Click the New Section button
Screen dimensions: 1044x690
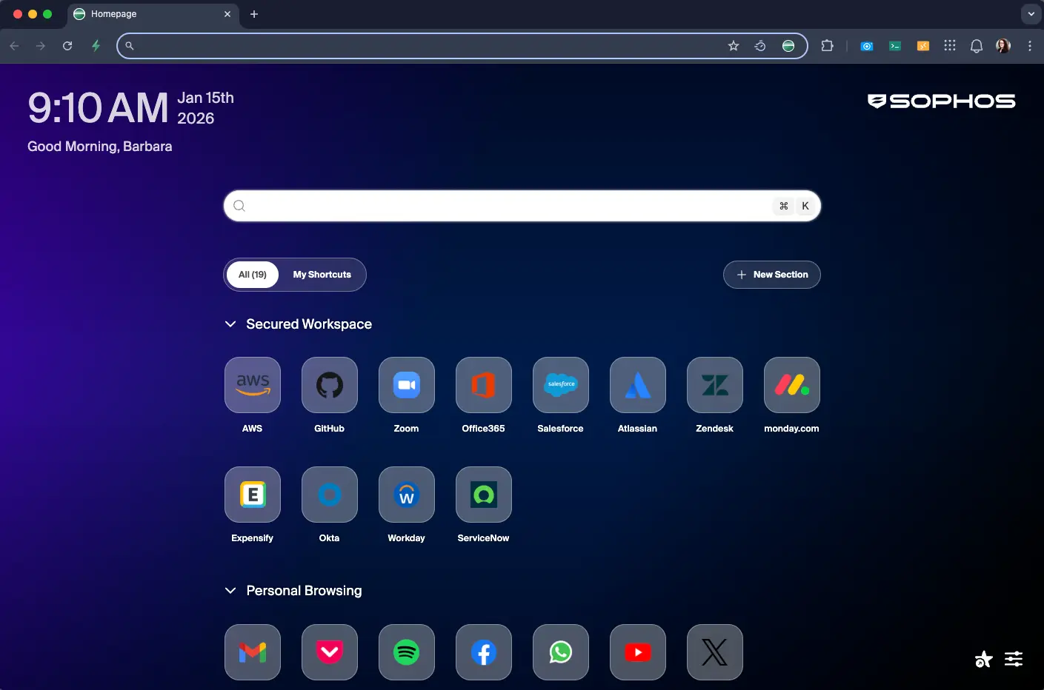(772, 275)
